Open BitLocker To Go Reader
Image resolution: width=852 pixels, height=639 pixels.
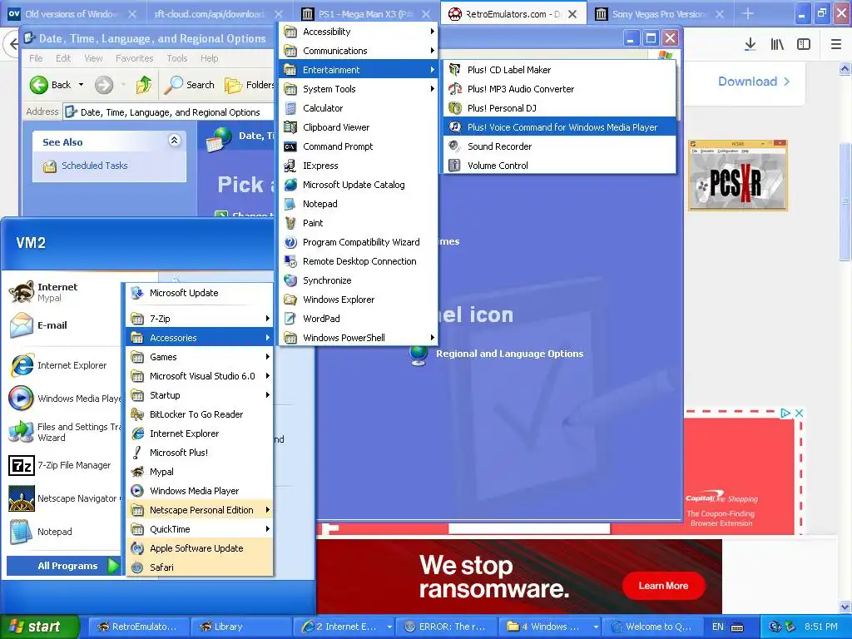(x=200, y=414)
